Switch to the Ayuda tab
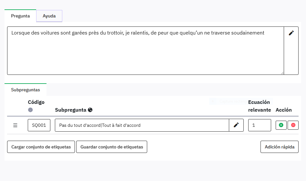 (x=49, y=16)
